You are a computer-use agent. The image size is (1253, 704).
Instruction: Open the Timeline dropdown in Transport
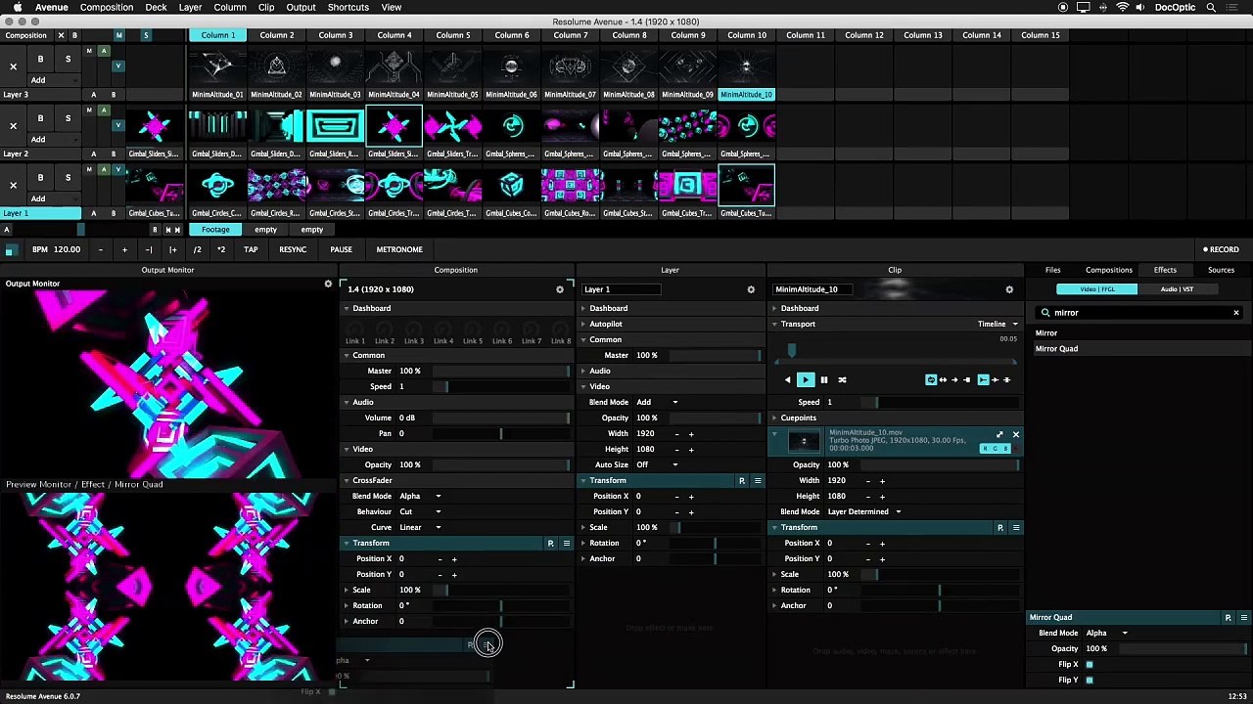coord(998,324)
